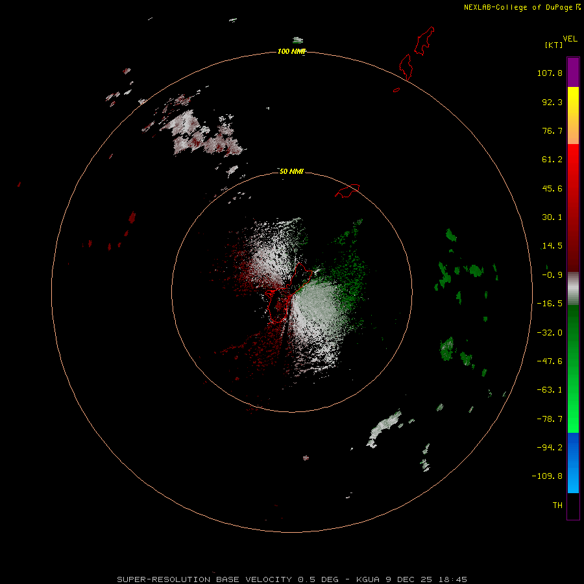
Task: Click the [KT] units label
Action: (554, 45)
